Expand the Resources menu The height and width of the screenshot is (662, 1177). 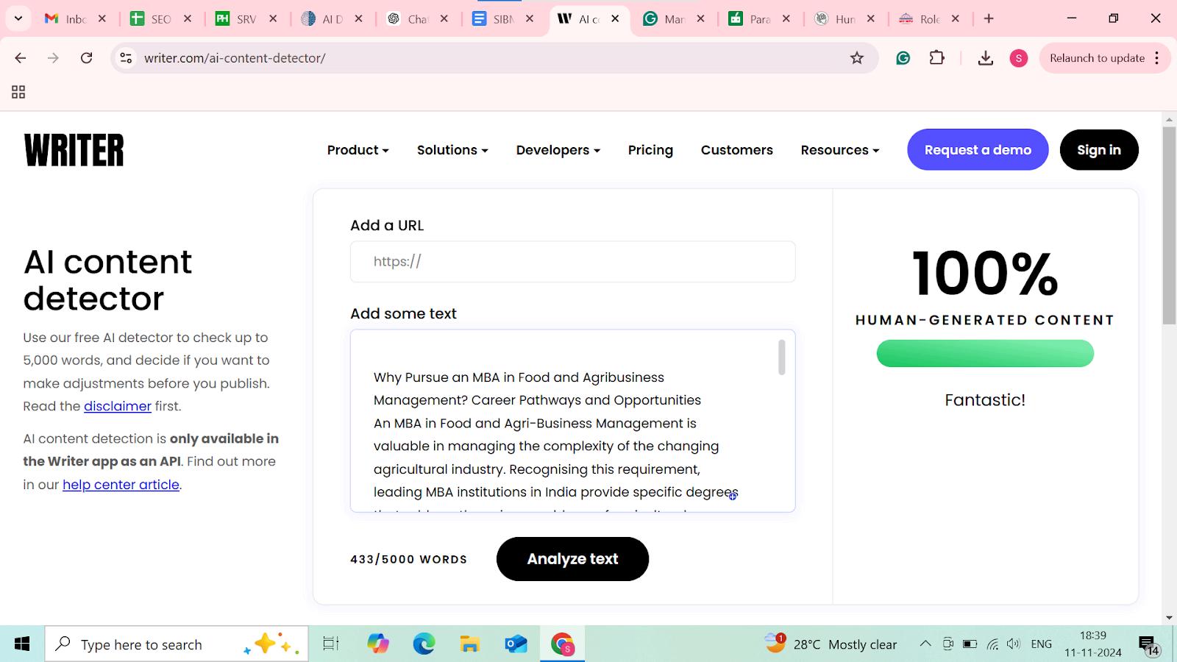(840, 150)
